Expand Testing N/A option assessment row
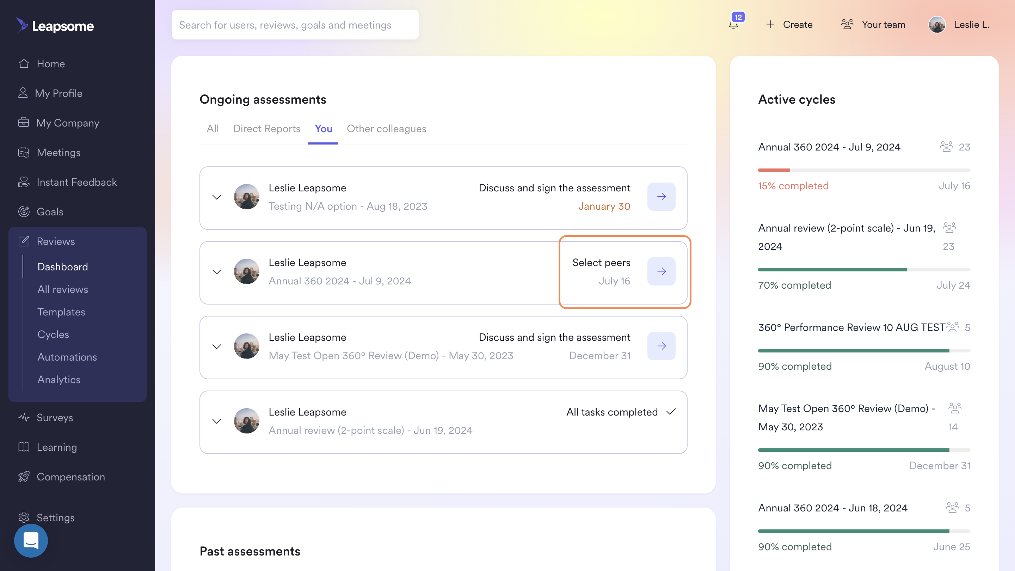The width and height of the screenshot is (1015, 571). click(x=217, y=197)
